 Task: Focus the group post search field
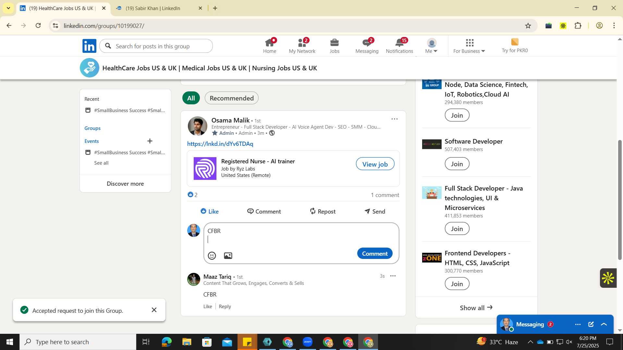[156, 46]
